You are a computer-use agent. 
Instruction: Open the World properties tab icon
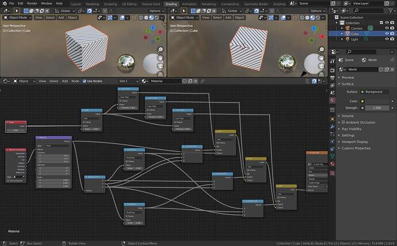(x=333, y=101)
